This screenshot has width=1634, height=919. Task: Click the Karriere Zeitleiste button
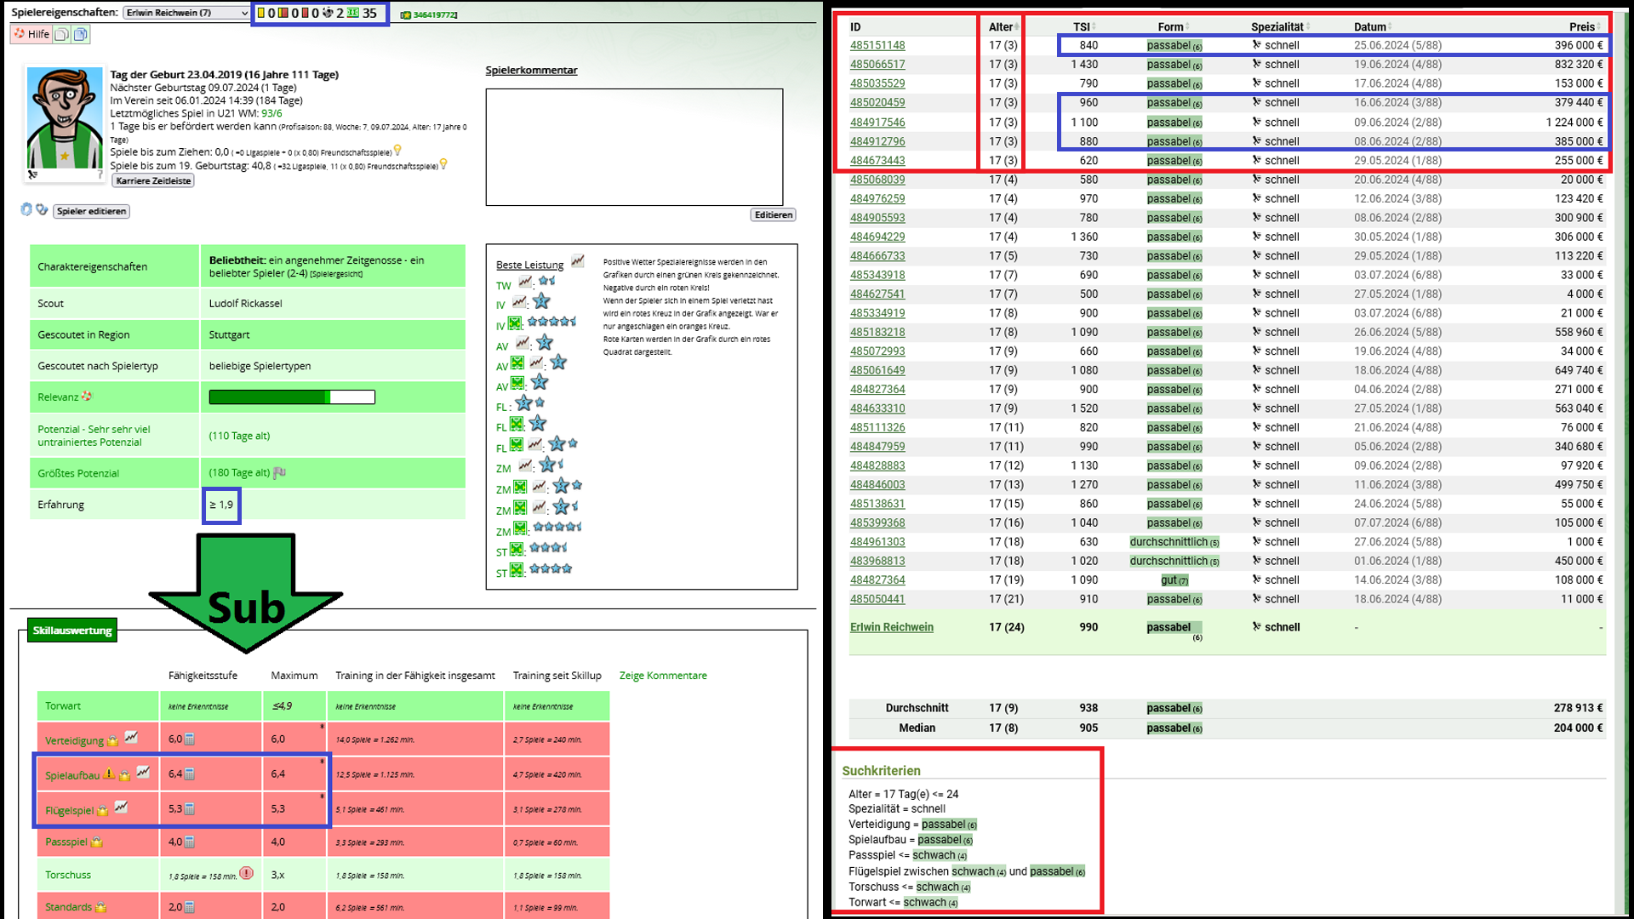tap(153, 180)
